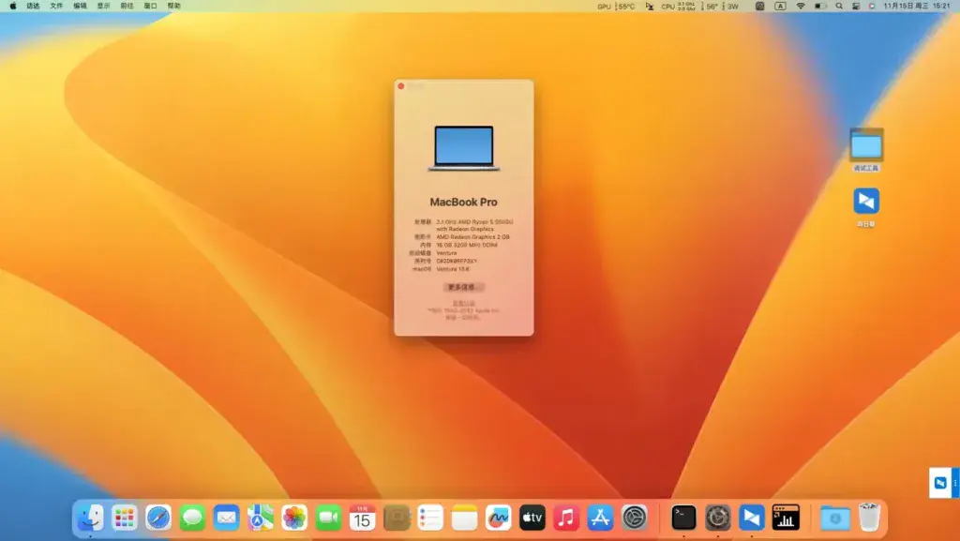The height and width of the screenshot is (541, 960).
Task: Open the App Store in the Dock
Action: pos(600,518)
